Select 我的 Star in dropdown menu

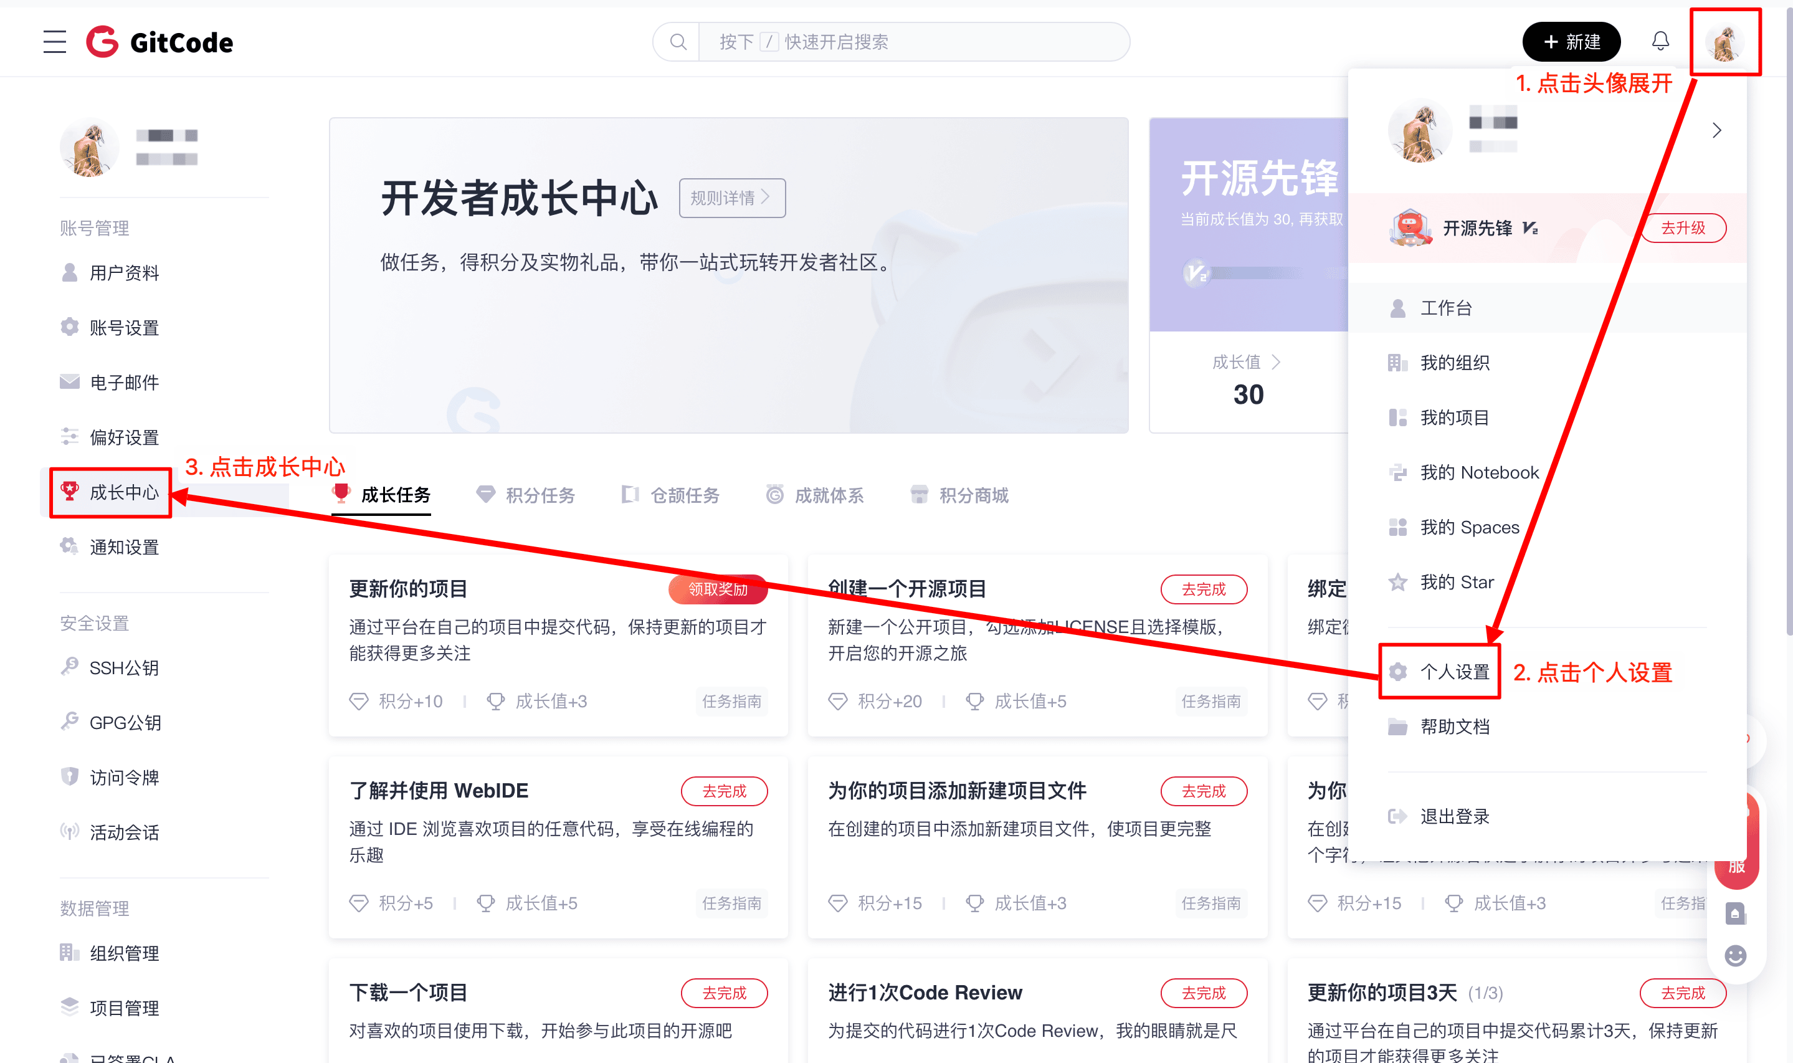point(1456,581)
